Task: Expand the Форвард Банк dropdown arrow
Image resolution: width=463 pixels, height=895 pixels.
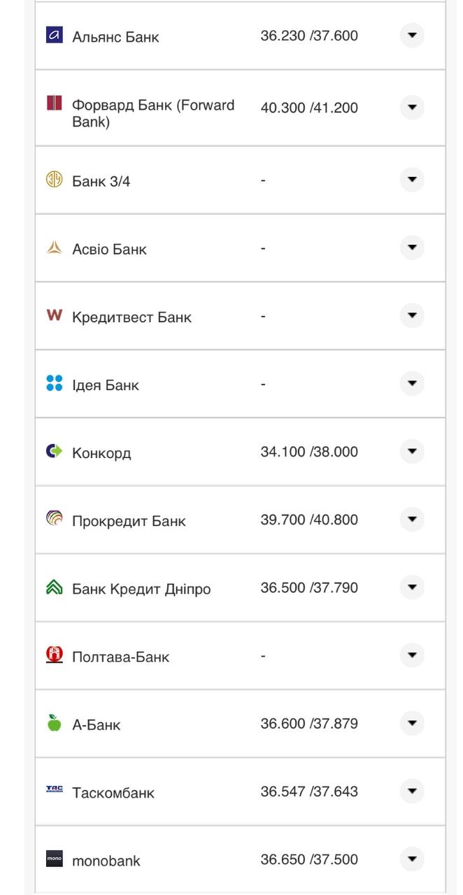Action: 412,107
